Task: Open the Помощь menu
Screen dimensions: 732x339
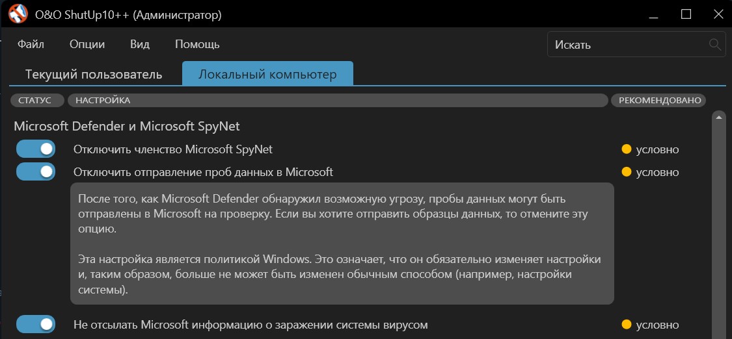Action: 197,45
